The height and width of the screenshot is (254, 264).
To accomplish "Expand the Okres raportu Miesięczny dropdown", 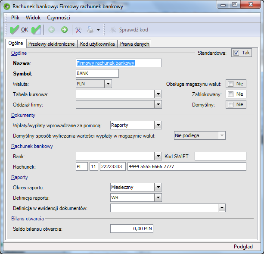I will (158, 187).
